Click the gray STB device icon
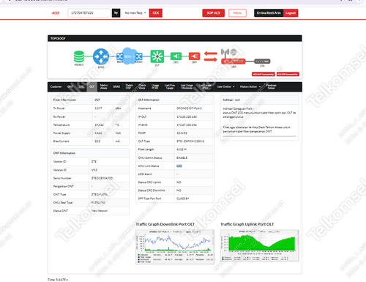This screenshot has width=366, height=282. (262, 61)
